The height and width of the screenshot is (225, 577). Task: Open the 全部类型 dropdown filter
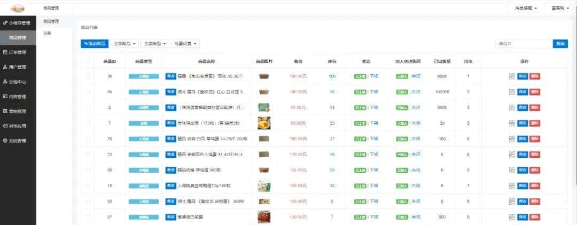[x=155, y=44]
